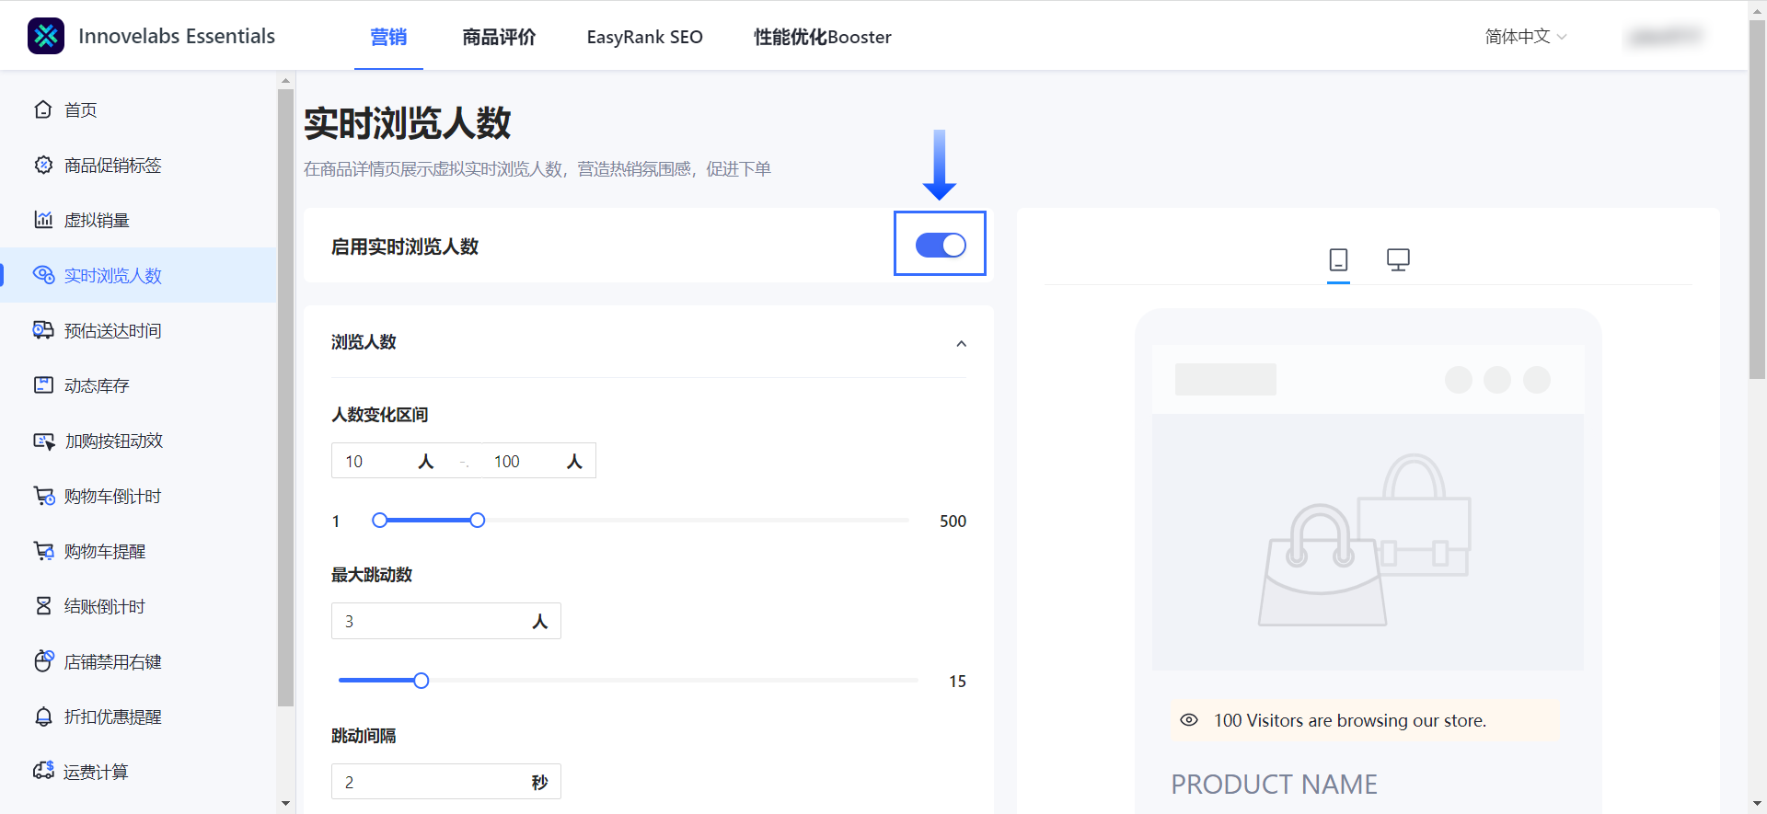
Task: Collapse the 浏览人数 section chevron
Action: click(x=961, y=343)
